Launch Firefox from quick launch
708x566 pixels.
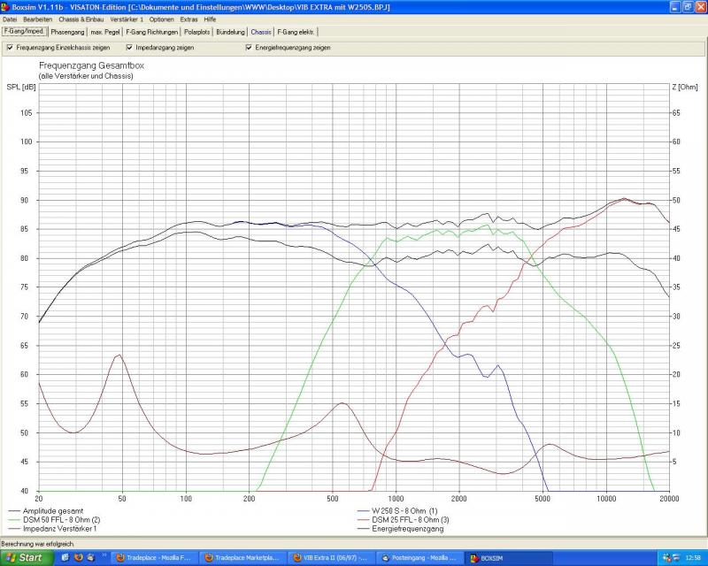79,558
